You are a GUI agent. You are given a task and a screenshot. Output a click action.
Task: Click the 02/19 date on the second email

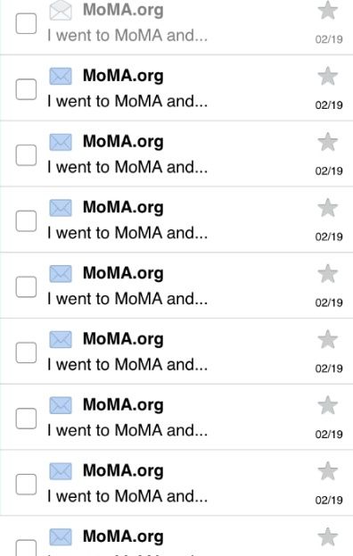[x=329, y=105]
